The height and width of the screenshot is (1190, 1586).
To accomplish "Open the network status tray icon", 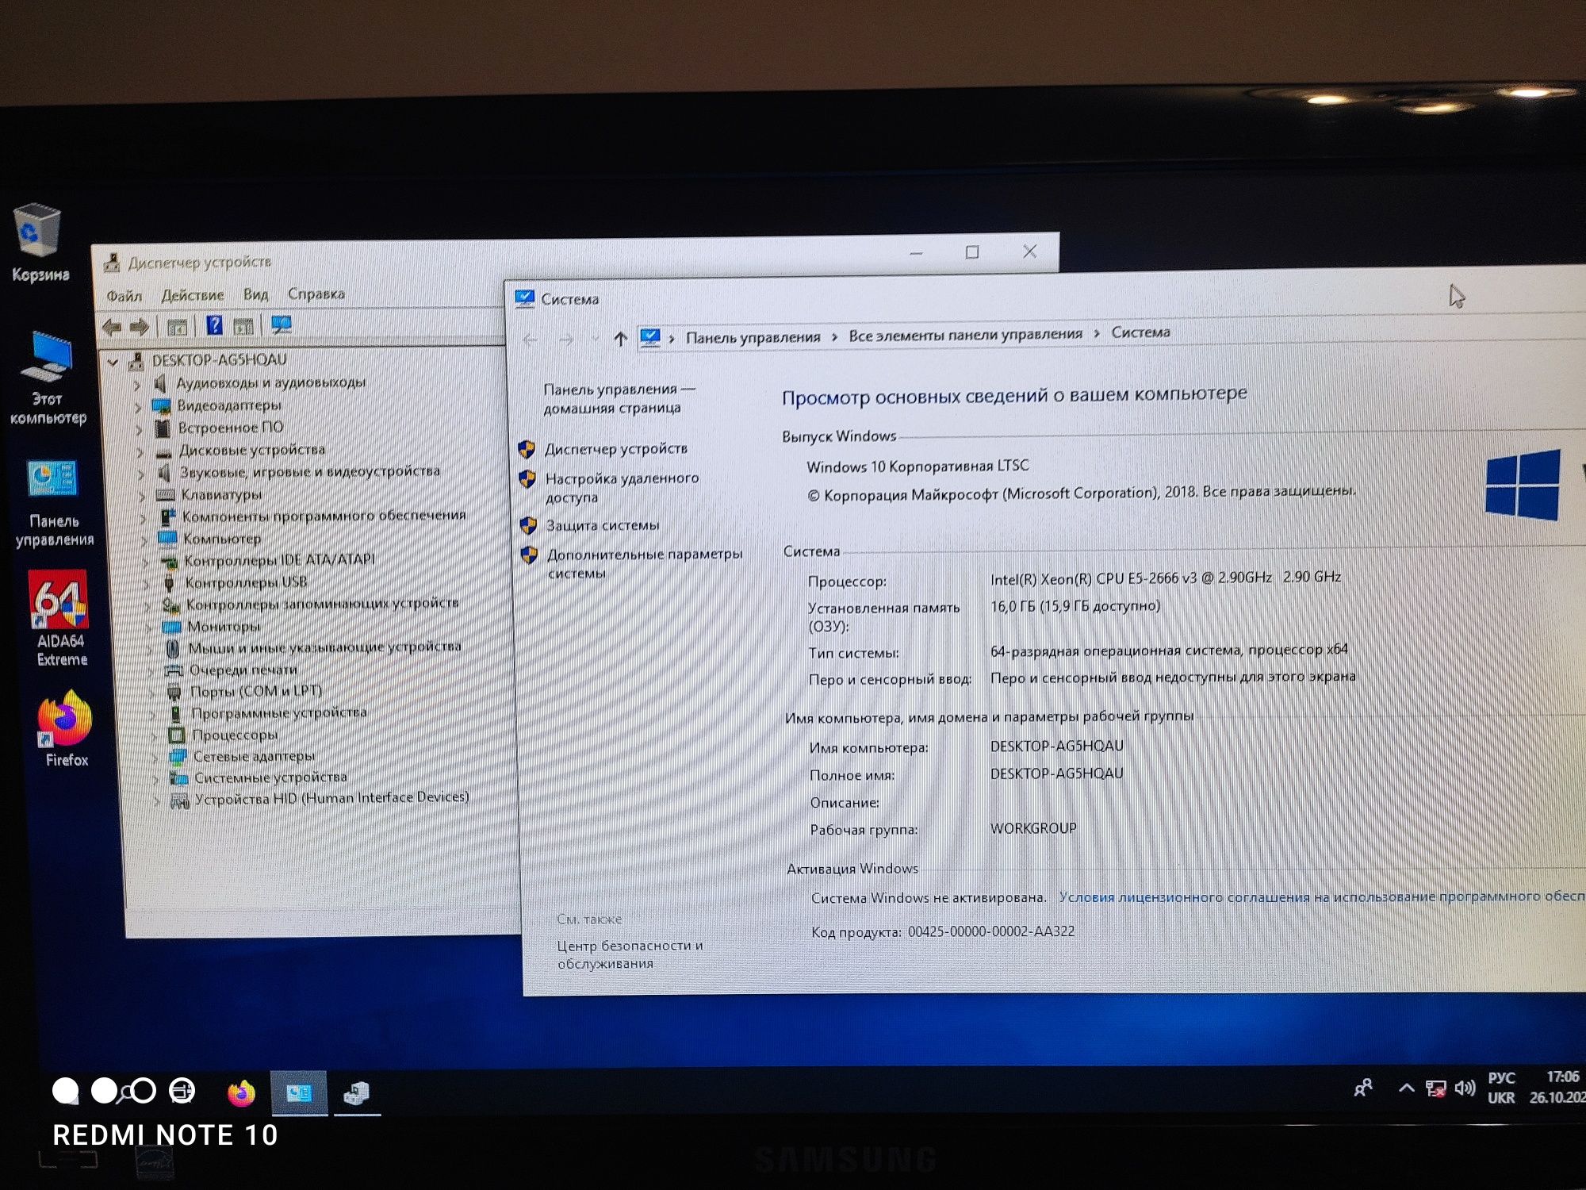I will coord(1435,1088).
